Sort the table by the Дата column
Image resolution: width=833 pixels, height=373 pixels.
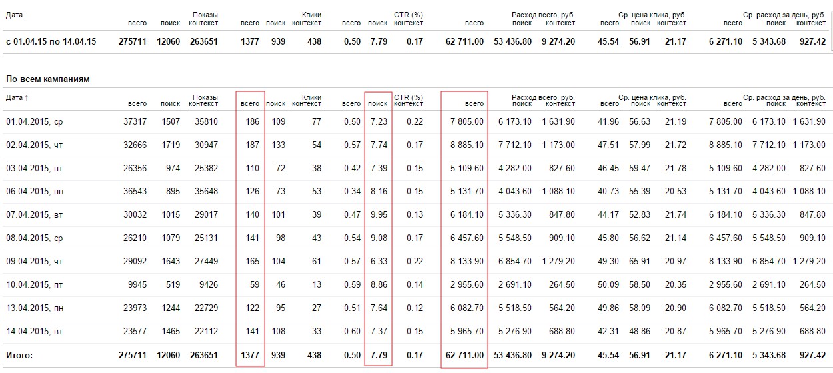(x=14, y=98)
